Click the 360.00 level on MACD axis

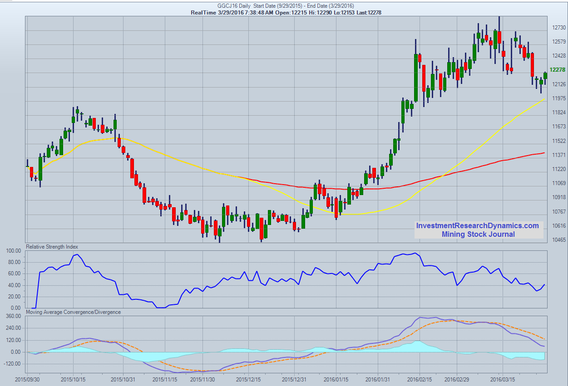[14, 317]
